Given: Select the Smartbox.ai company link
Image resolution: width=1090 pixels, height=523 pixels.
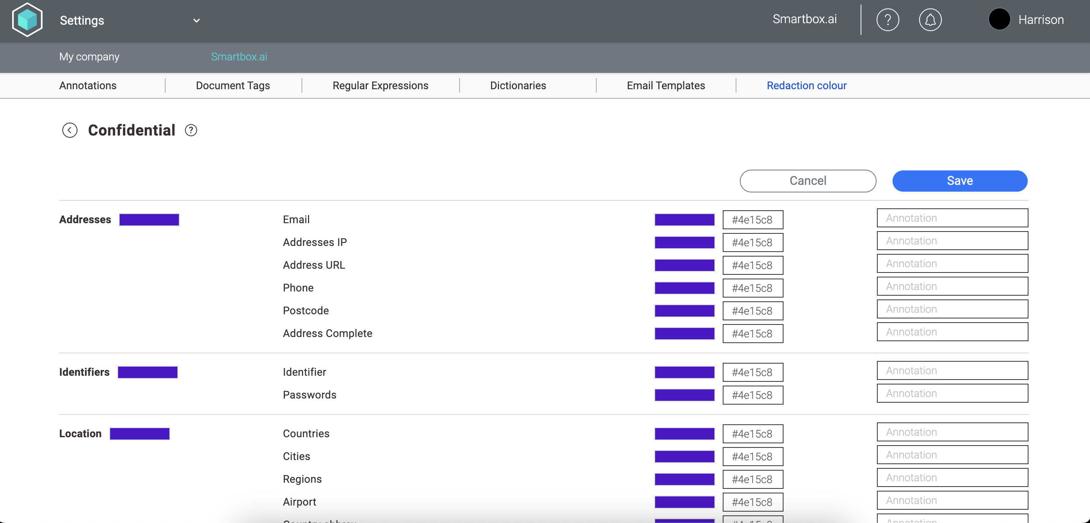Looking at the screenshot, I should click(239, 57).
